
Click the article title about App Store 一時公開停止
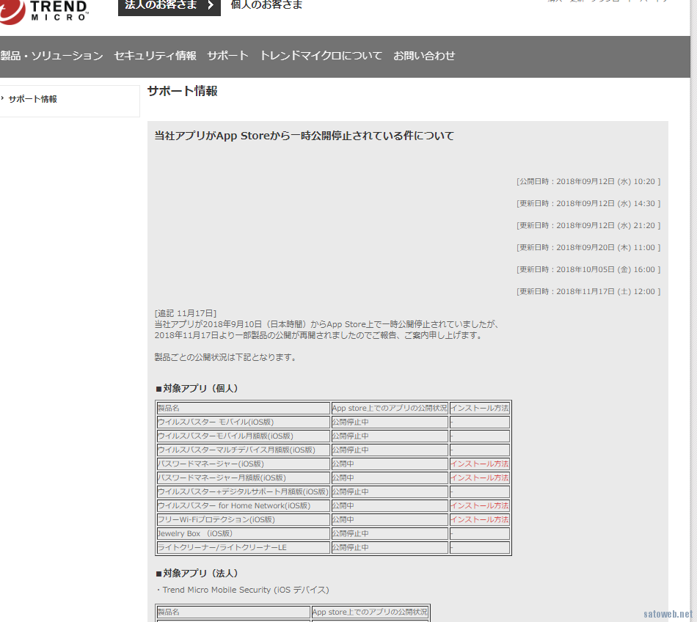304,136
